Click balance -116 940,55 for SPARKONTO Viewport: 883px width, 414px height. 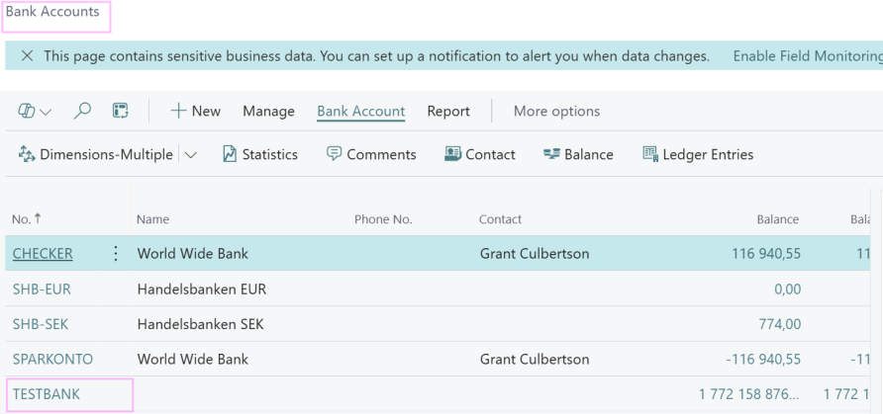(763, 359)
